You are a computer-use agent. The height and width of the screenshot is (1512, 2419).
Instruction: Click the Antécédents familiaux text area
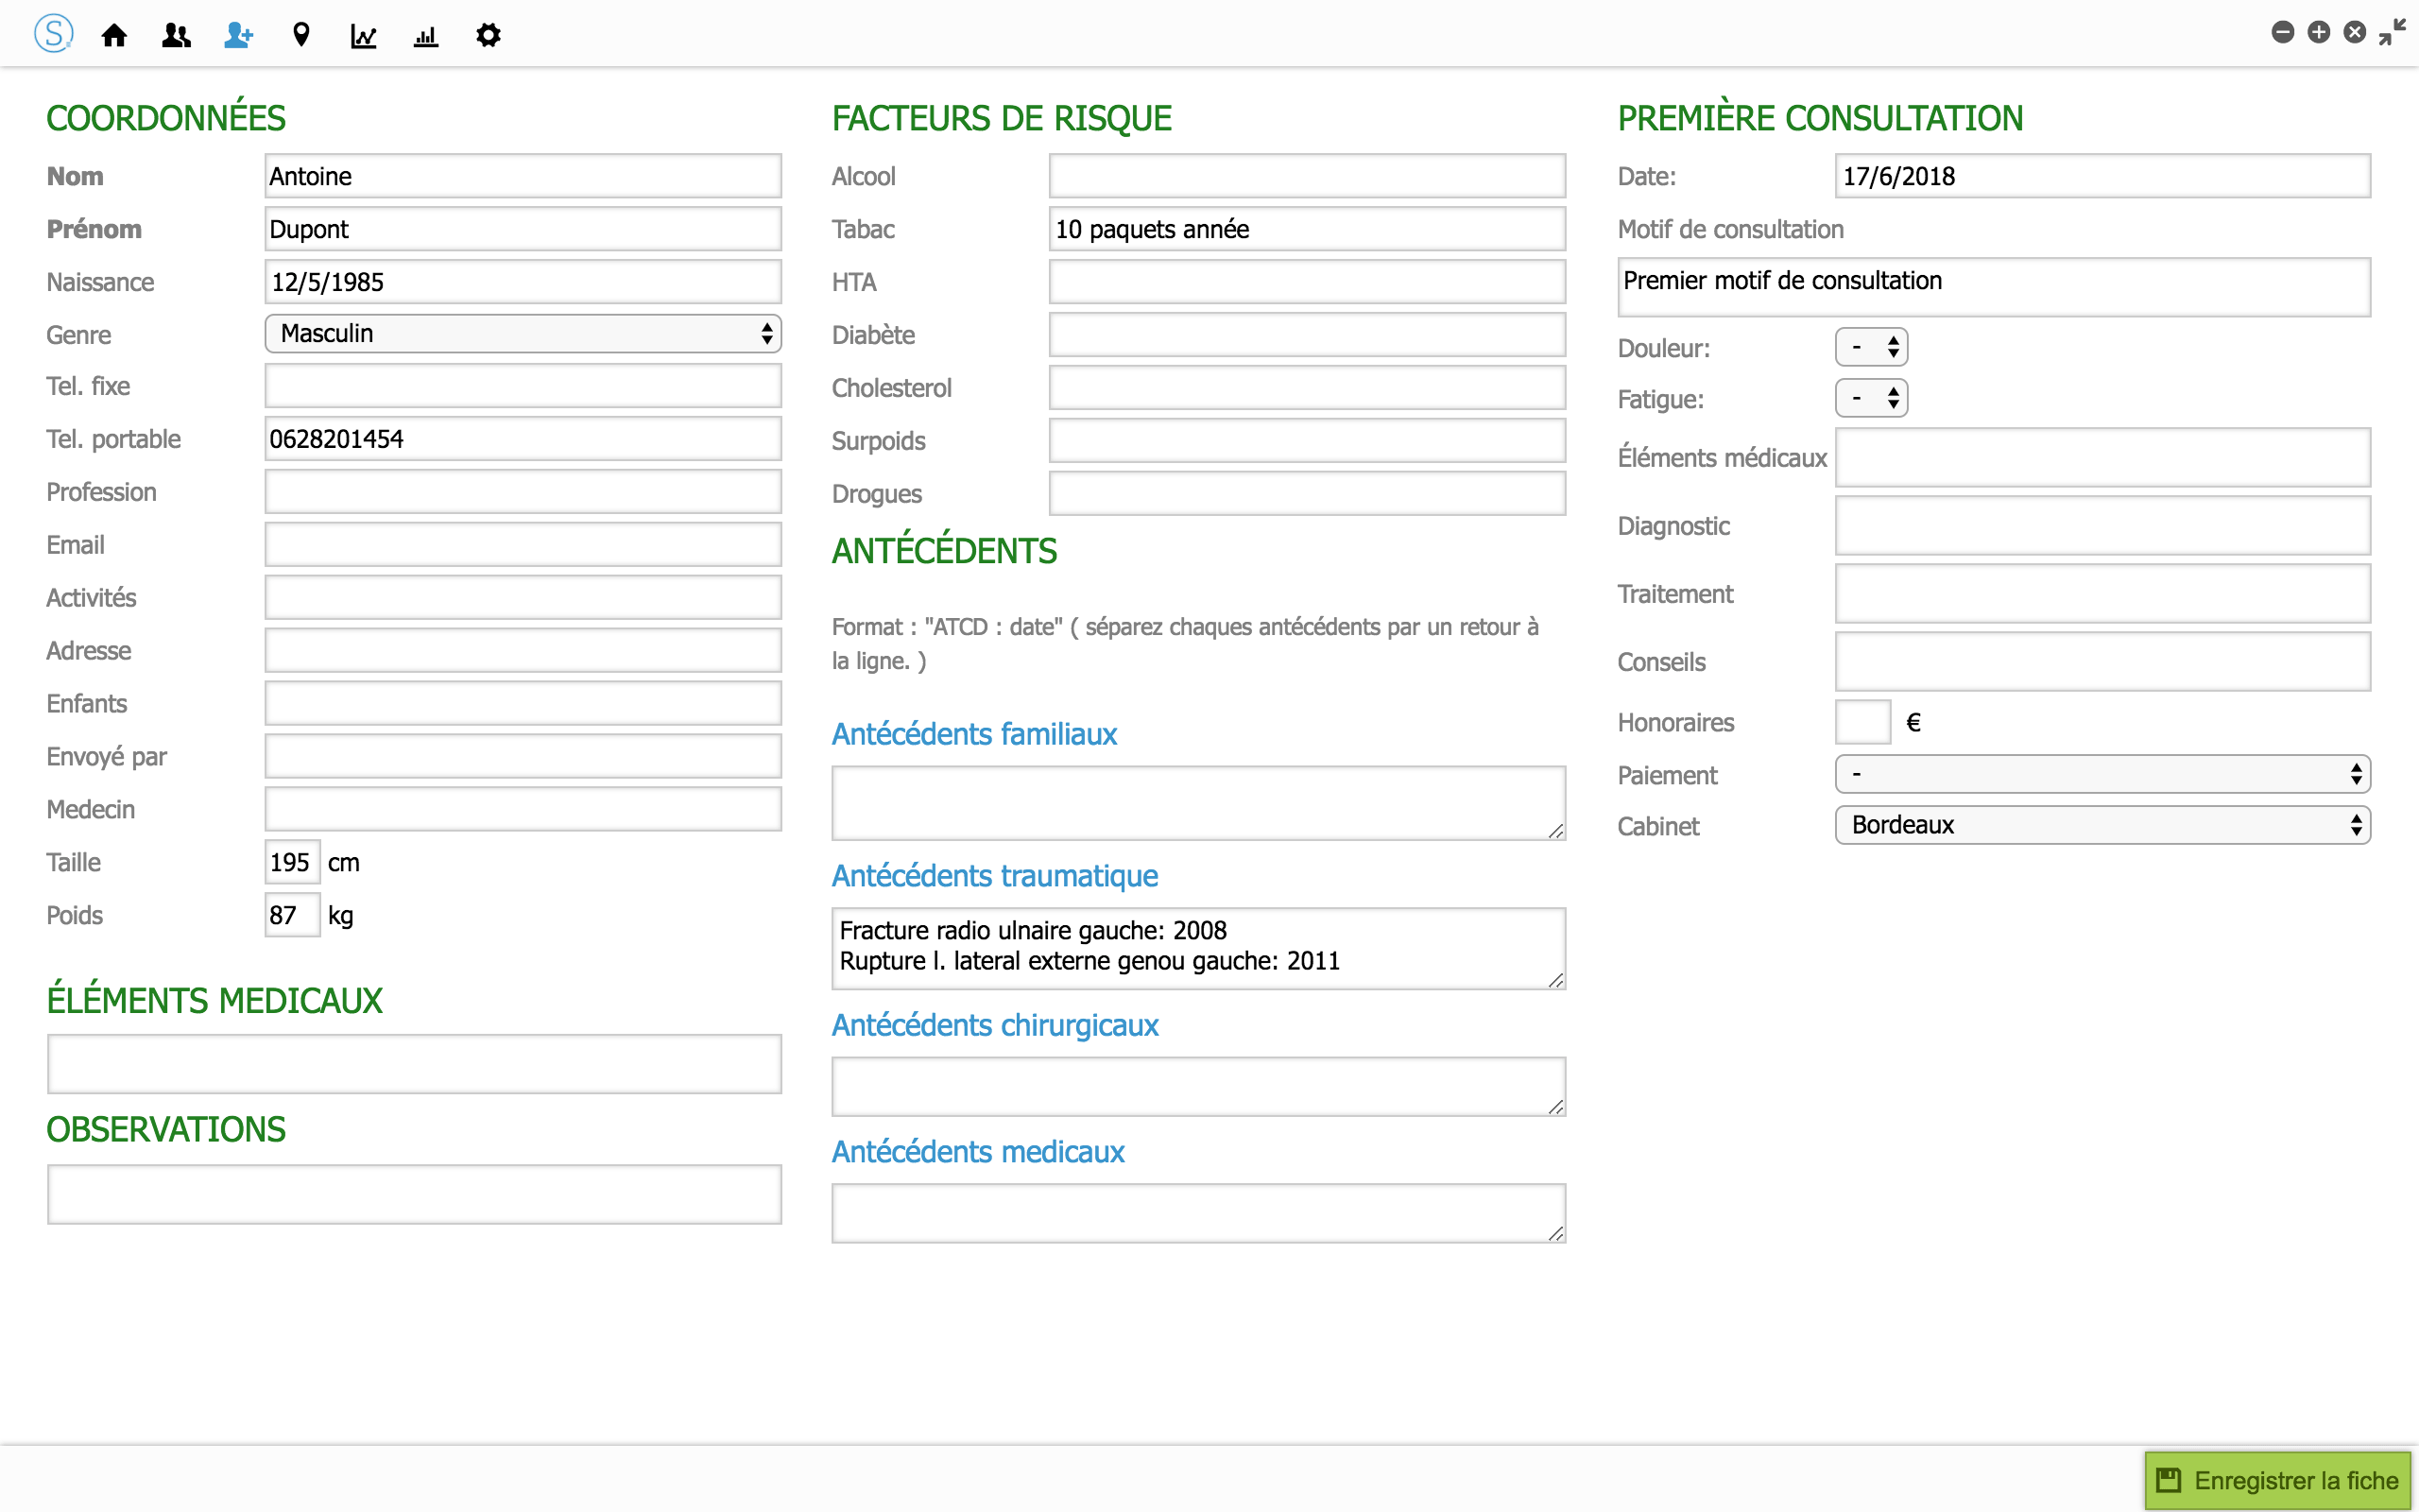[1197, 803]
